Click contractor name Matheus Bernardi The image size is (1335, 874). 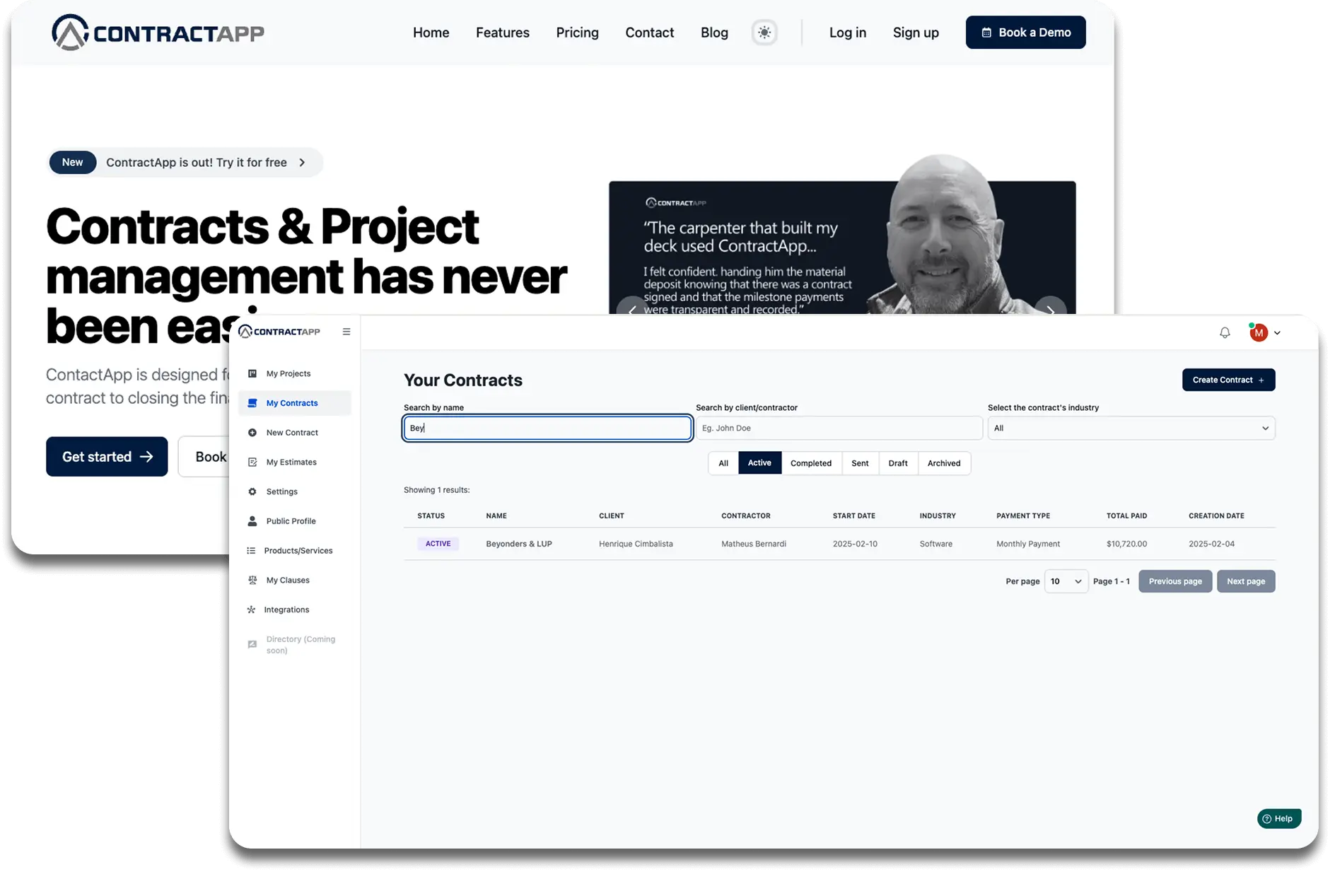[x=754, y=544]
